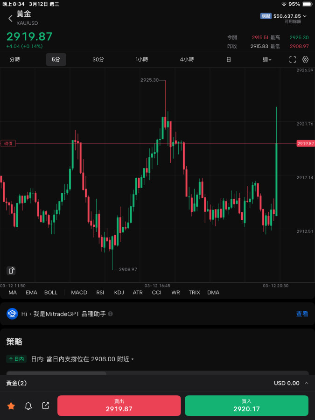Image resolution: width=315 pixels, height=420 pixels.
Task: Open chart settings gear
Action: (x=306, y=60)
